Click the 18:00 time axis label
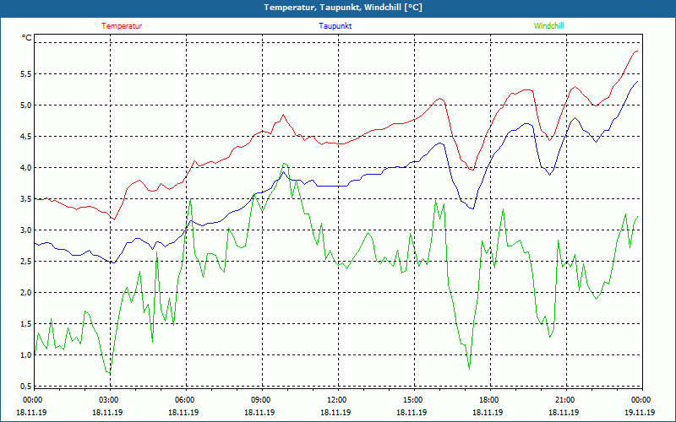 [x=488, y=400]
